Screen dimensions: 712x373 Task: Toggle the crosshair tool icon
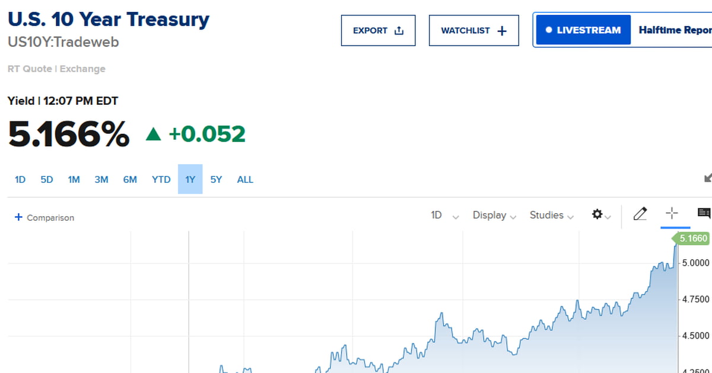[672, 214]
